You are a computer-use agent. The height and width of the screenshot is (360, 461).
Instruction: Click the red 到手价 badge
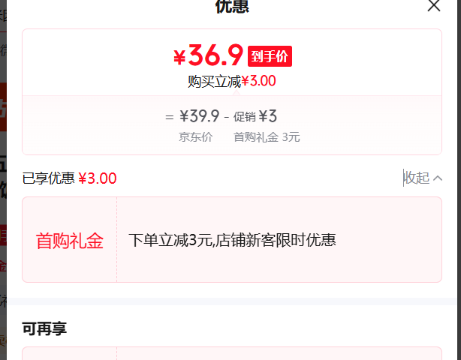click(x=270, y=56)
